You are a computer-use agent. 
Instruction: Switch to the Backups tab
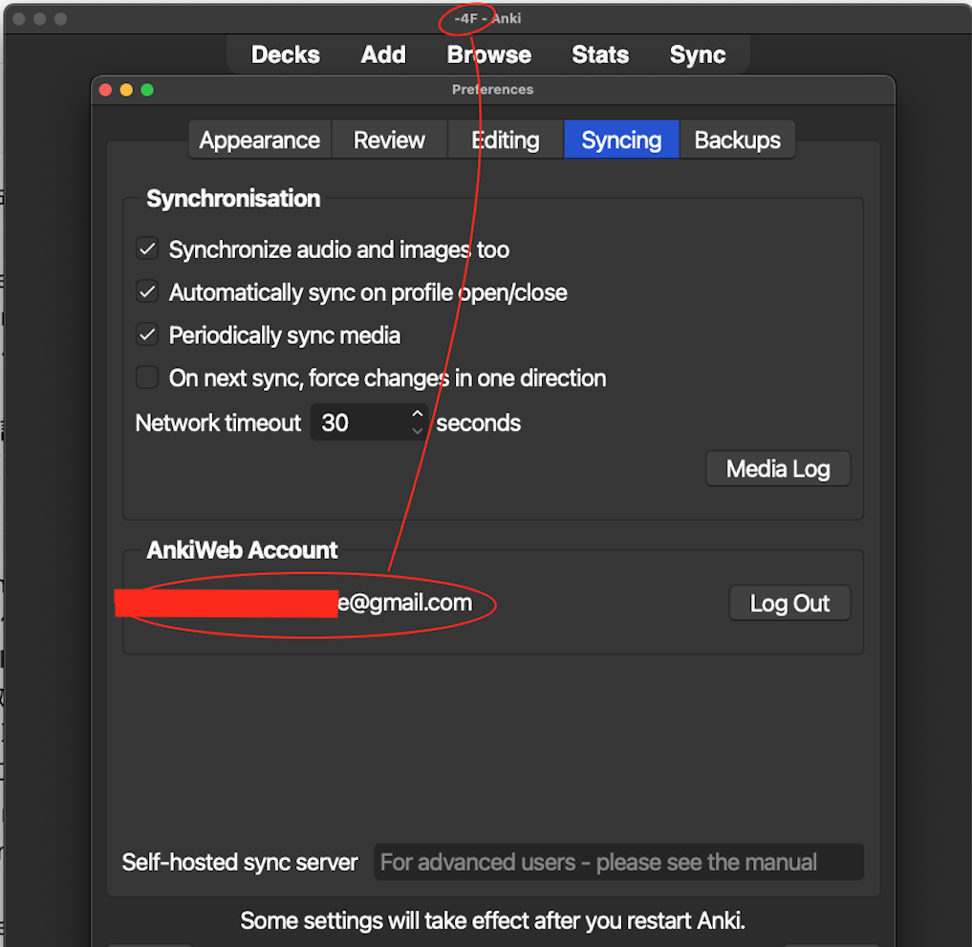point(738,140)
